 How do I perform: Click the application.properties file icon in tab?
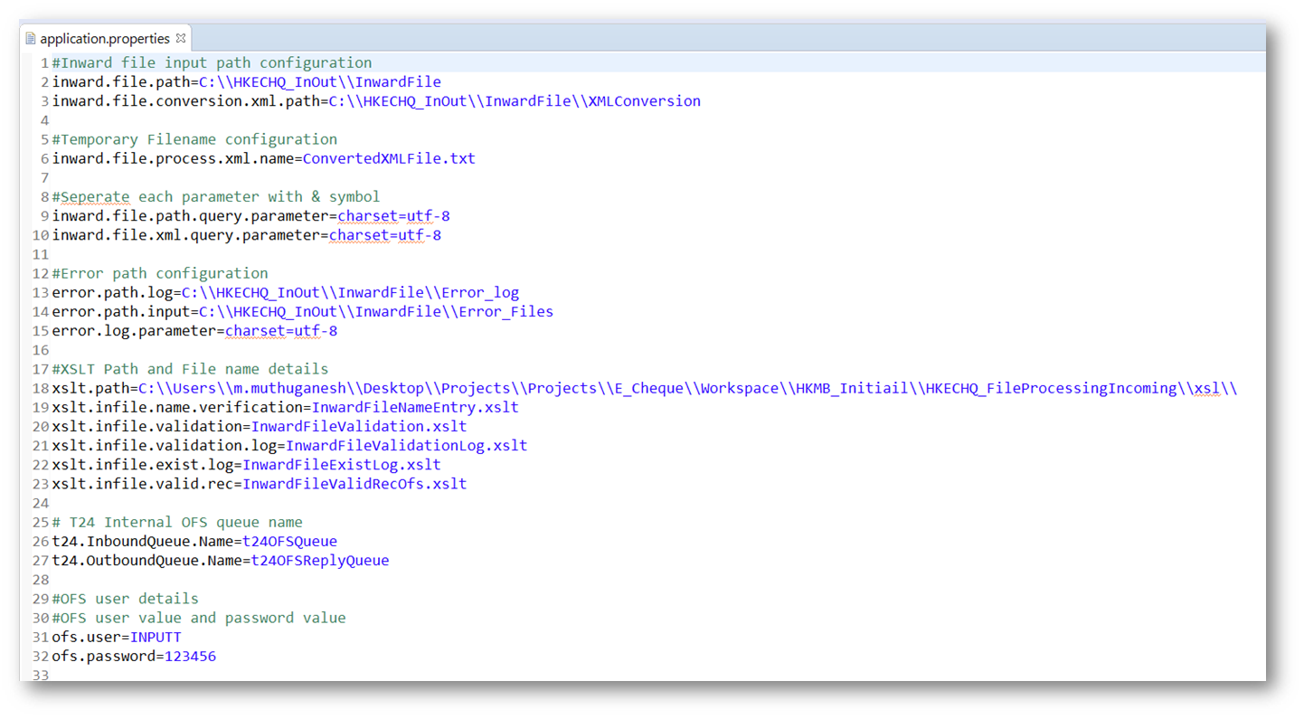[x=31, y=39]
